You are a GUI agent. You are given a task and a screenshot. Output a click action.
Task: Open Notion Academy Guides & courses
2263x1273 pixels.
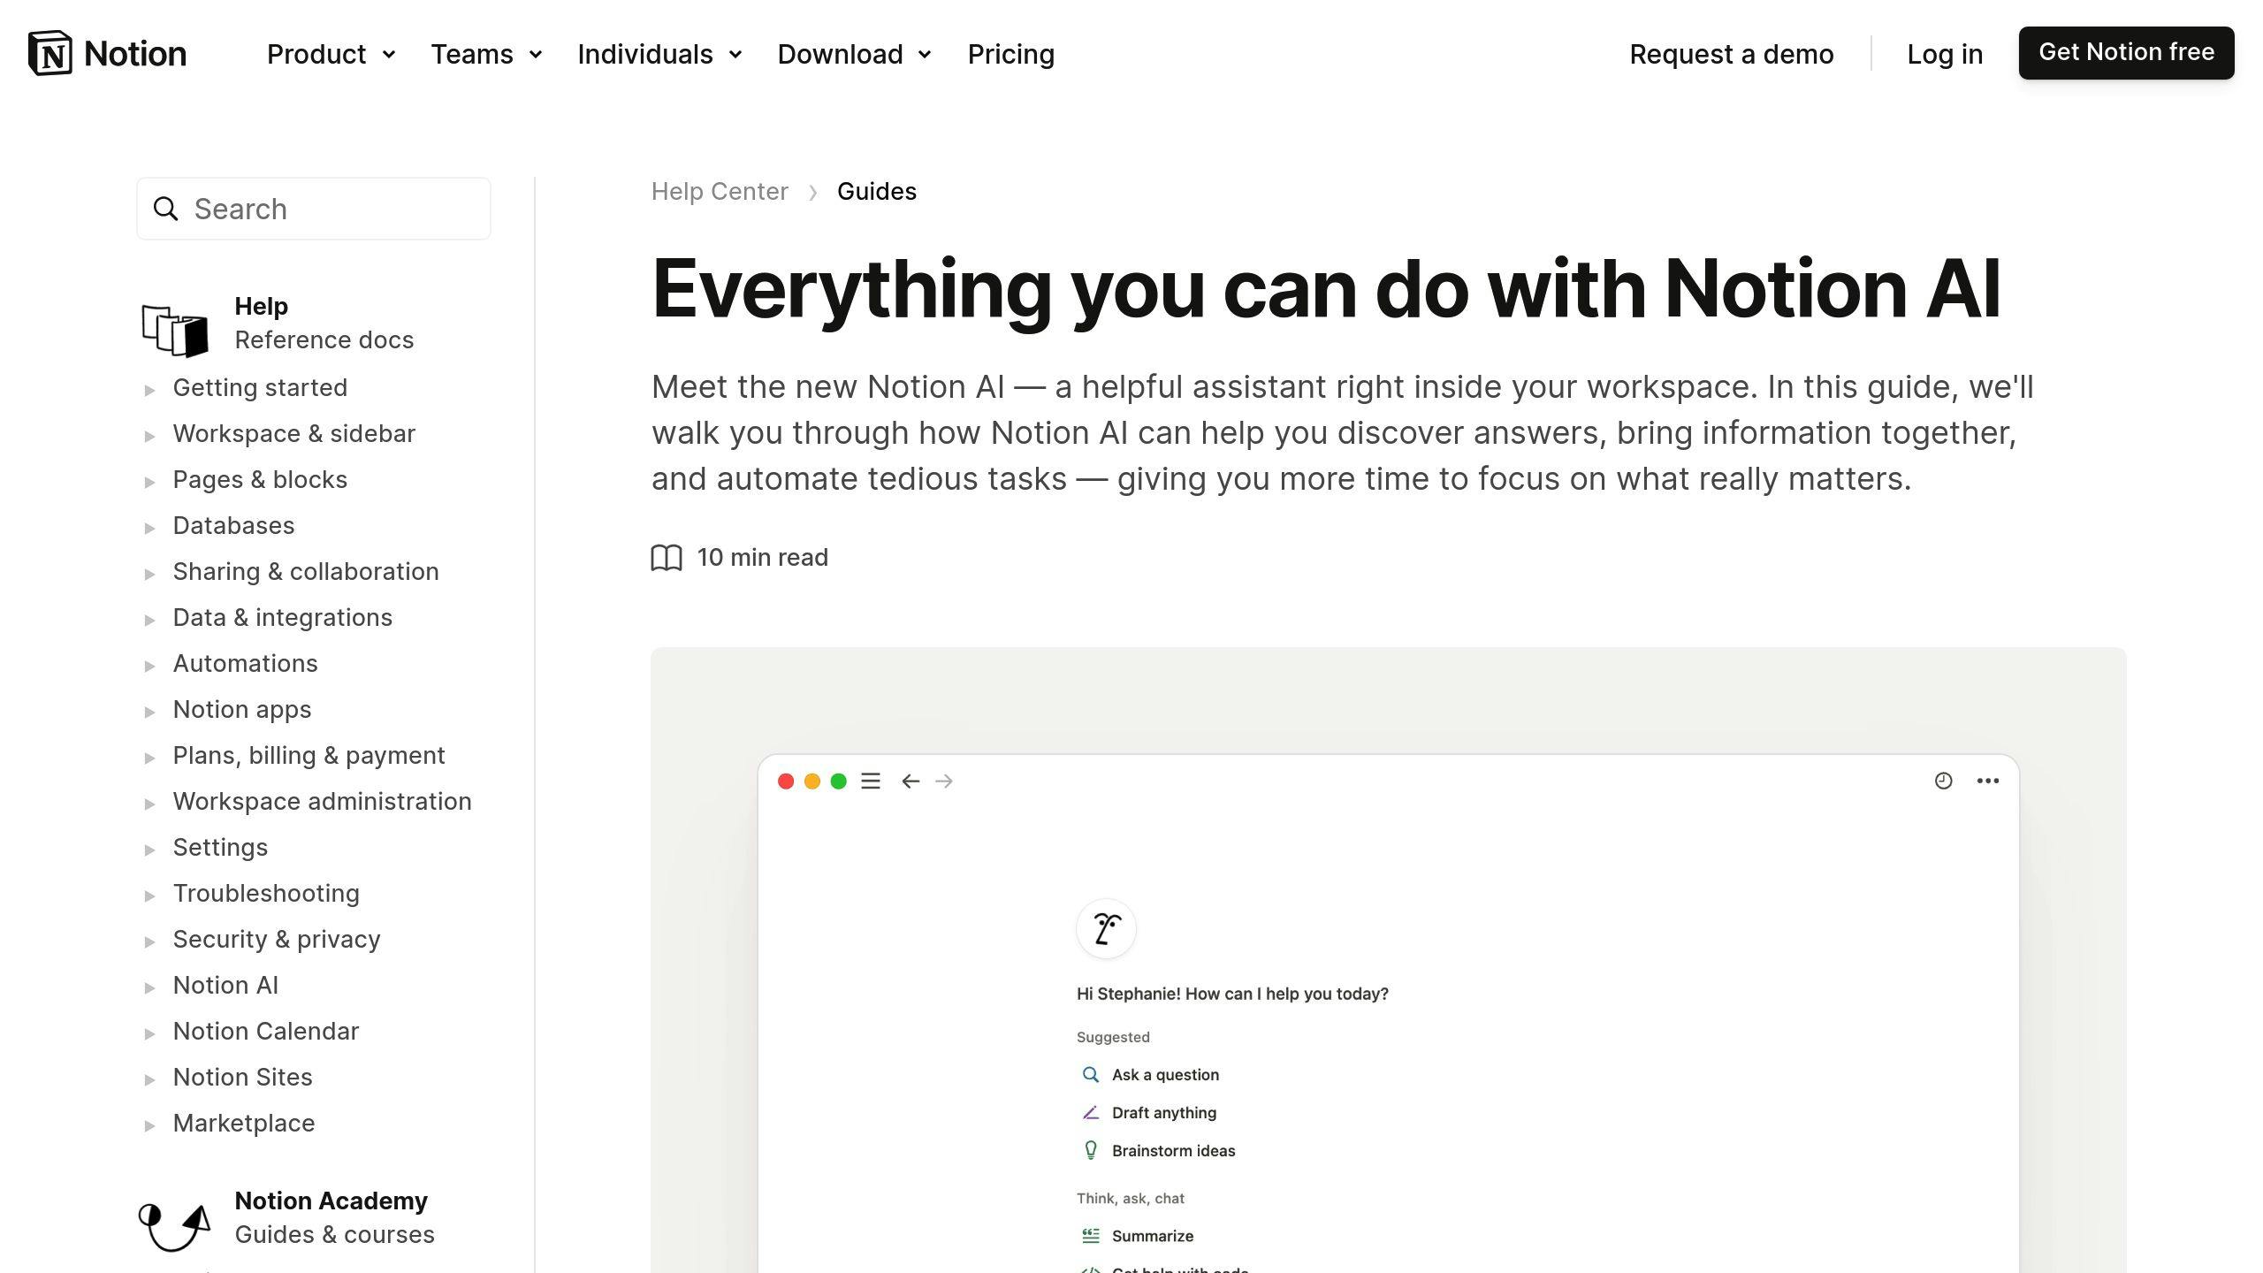[334, 1217]
